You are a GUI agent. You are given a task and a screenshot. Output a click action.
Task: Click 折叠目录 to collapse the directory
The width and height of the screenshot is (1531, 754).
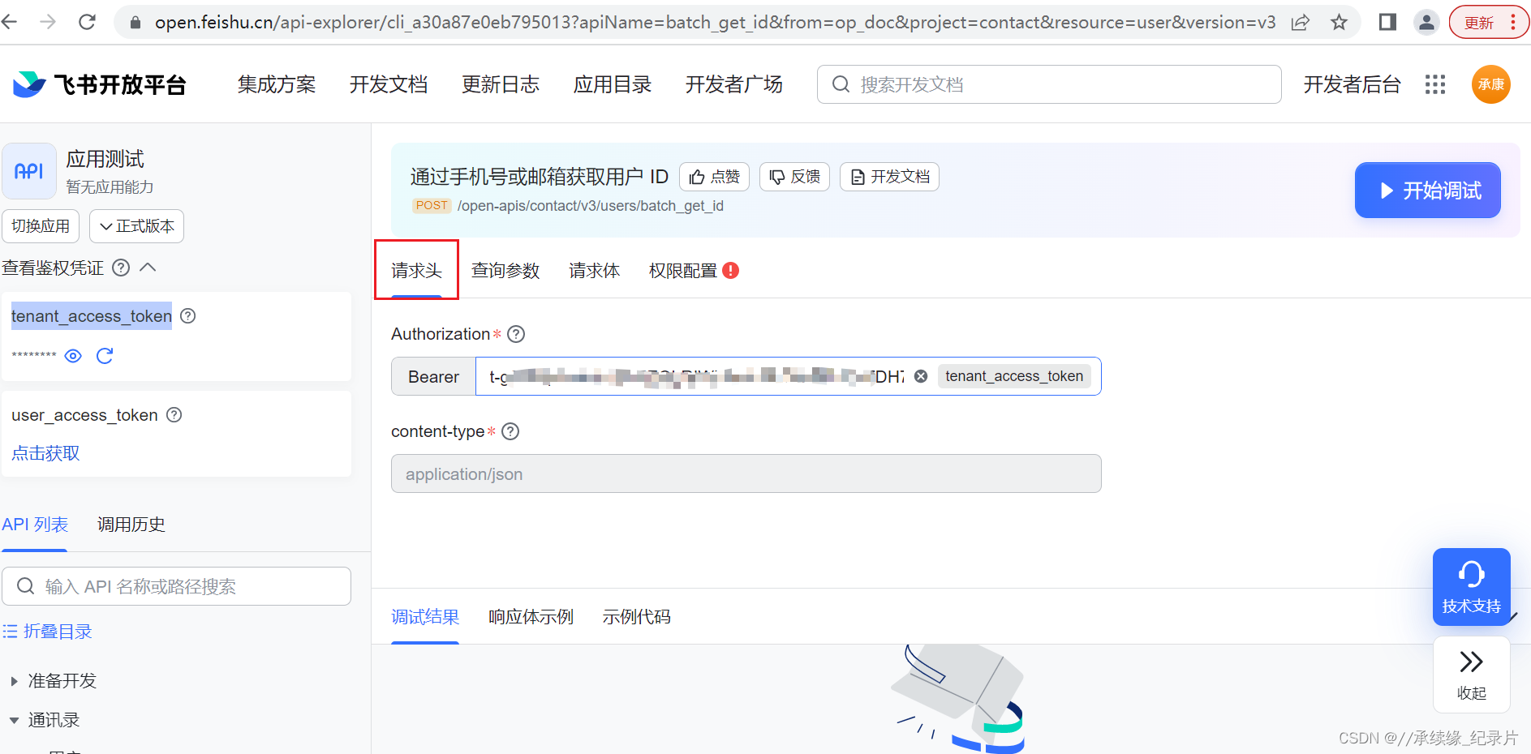[48, 632]
